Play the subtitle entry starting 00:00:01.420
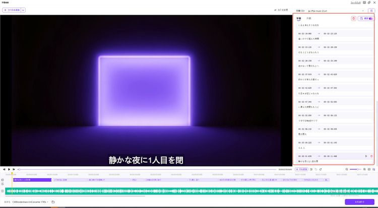The height and width of the screenshot is (208, 378). tap(366, 156)
